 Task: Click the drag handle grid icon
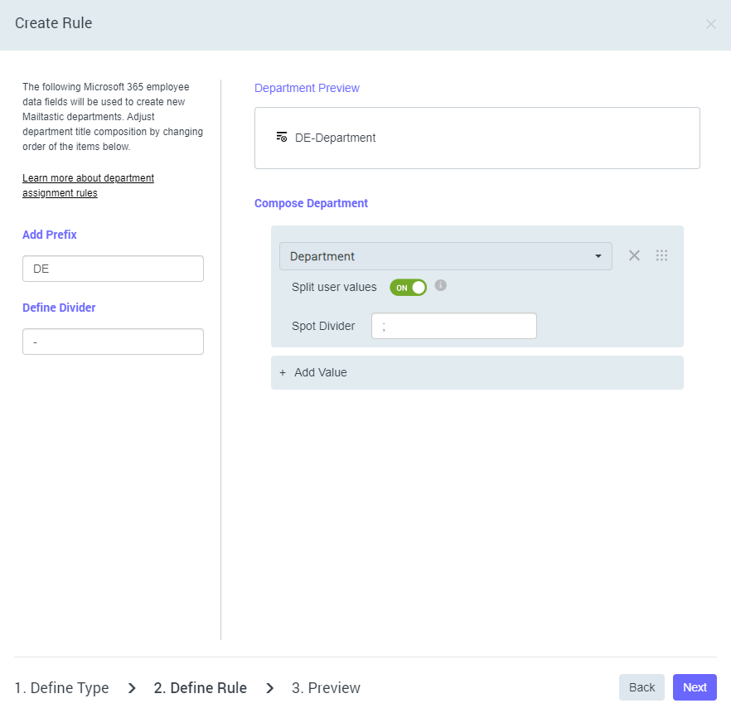pos(661,255)
